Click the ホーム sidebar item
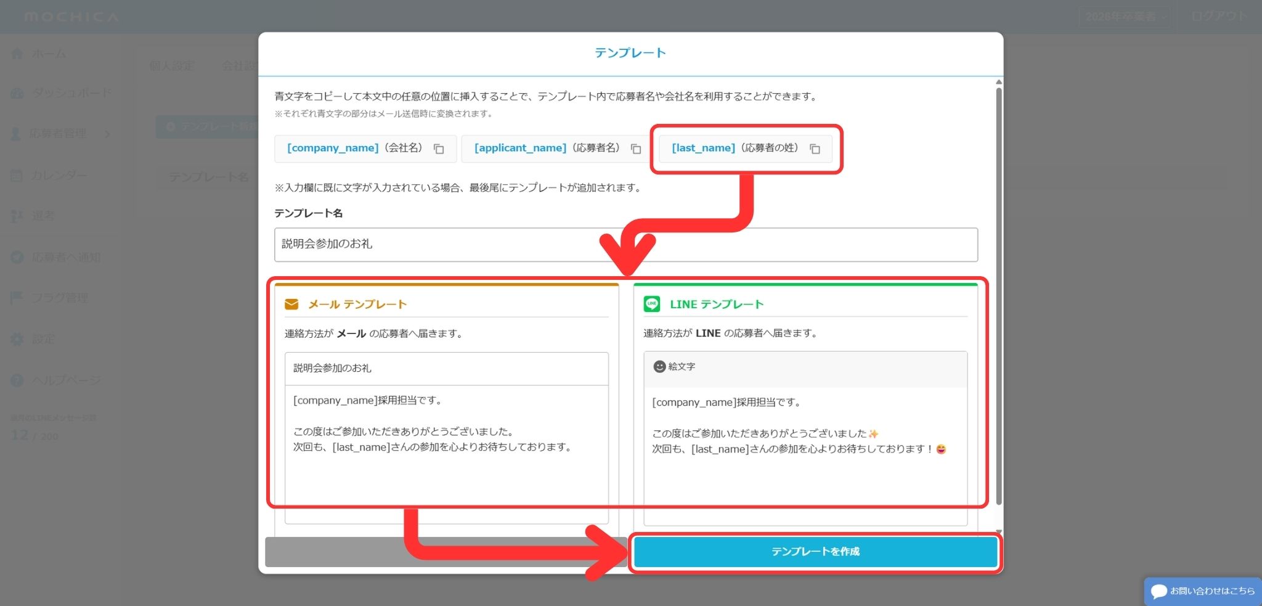The image size is (1262, 606). (48, 54)
